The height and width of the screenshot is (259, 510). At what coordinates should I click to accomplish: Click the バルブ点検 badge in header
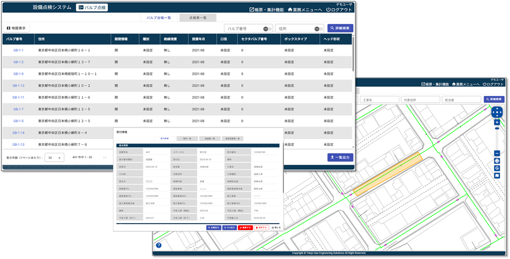click(92, 7)
